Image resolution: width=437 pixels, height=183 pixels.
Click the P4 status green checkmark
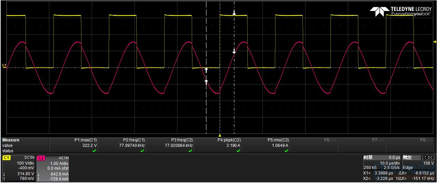(x=238, y=151)
